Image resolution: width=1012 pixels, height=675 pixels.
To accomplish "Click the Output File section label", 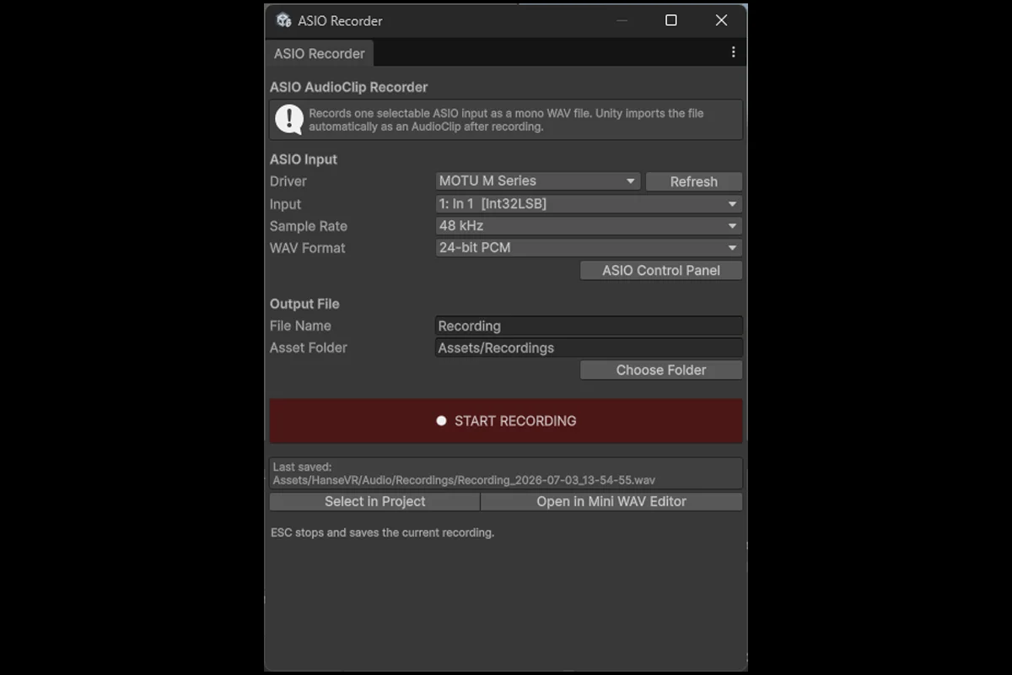I will 304,304.
